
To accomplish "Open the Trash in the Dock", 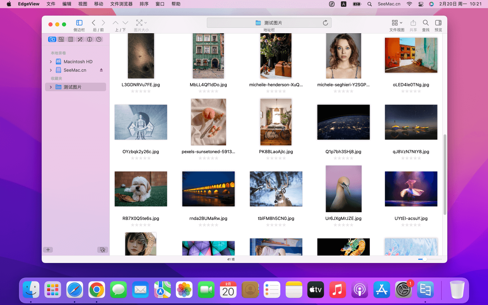I will point(457,290).
